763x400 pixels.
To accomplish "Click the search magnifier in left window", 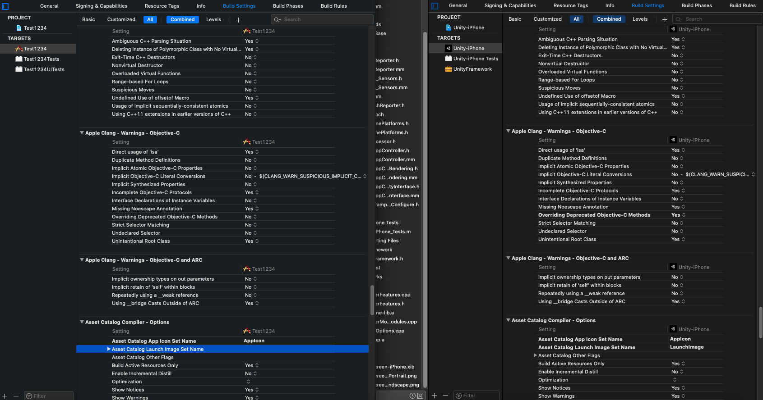I will pos(278,20).
